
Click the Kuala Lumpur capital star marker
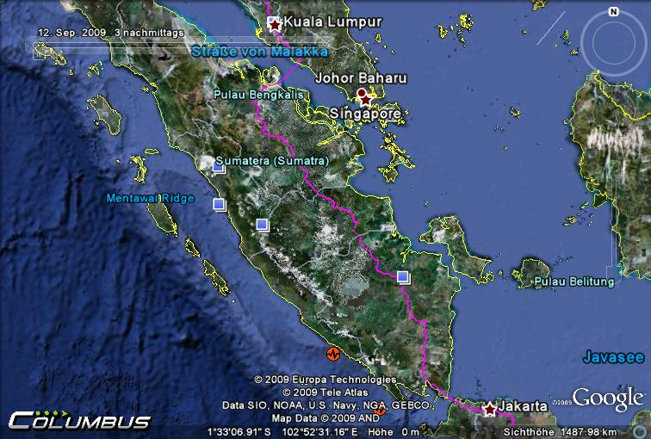coord(275,25)
